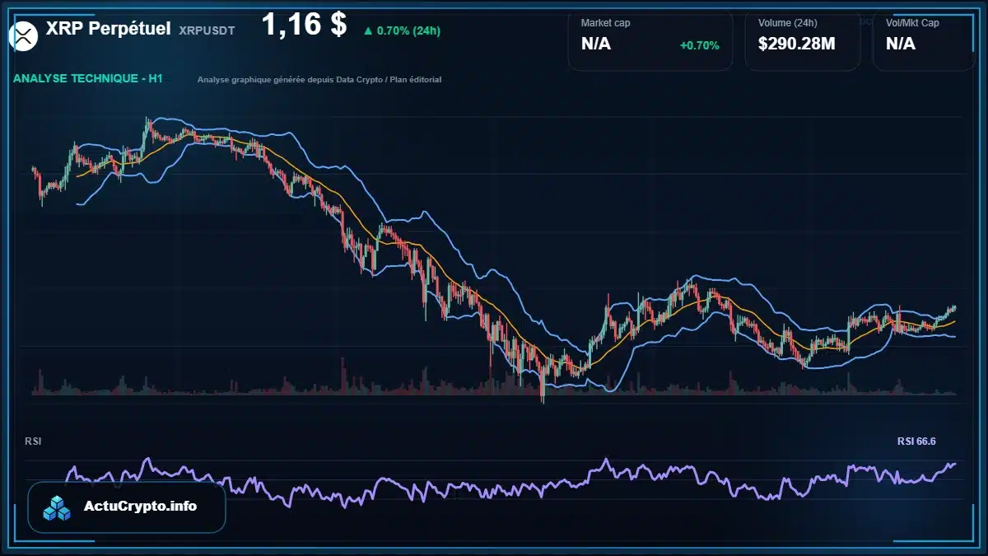Open the Vol/Mkt Cap card
The width and height of the screenshot is (988, 556).
924,40
